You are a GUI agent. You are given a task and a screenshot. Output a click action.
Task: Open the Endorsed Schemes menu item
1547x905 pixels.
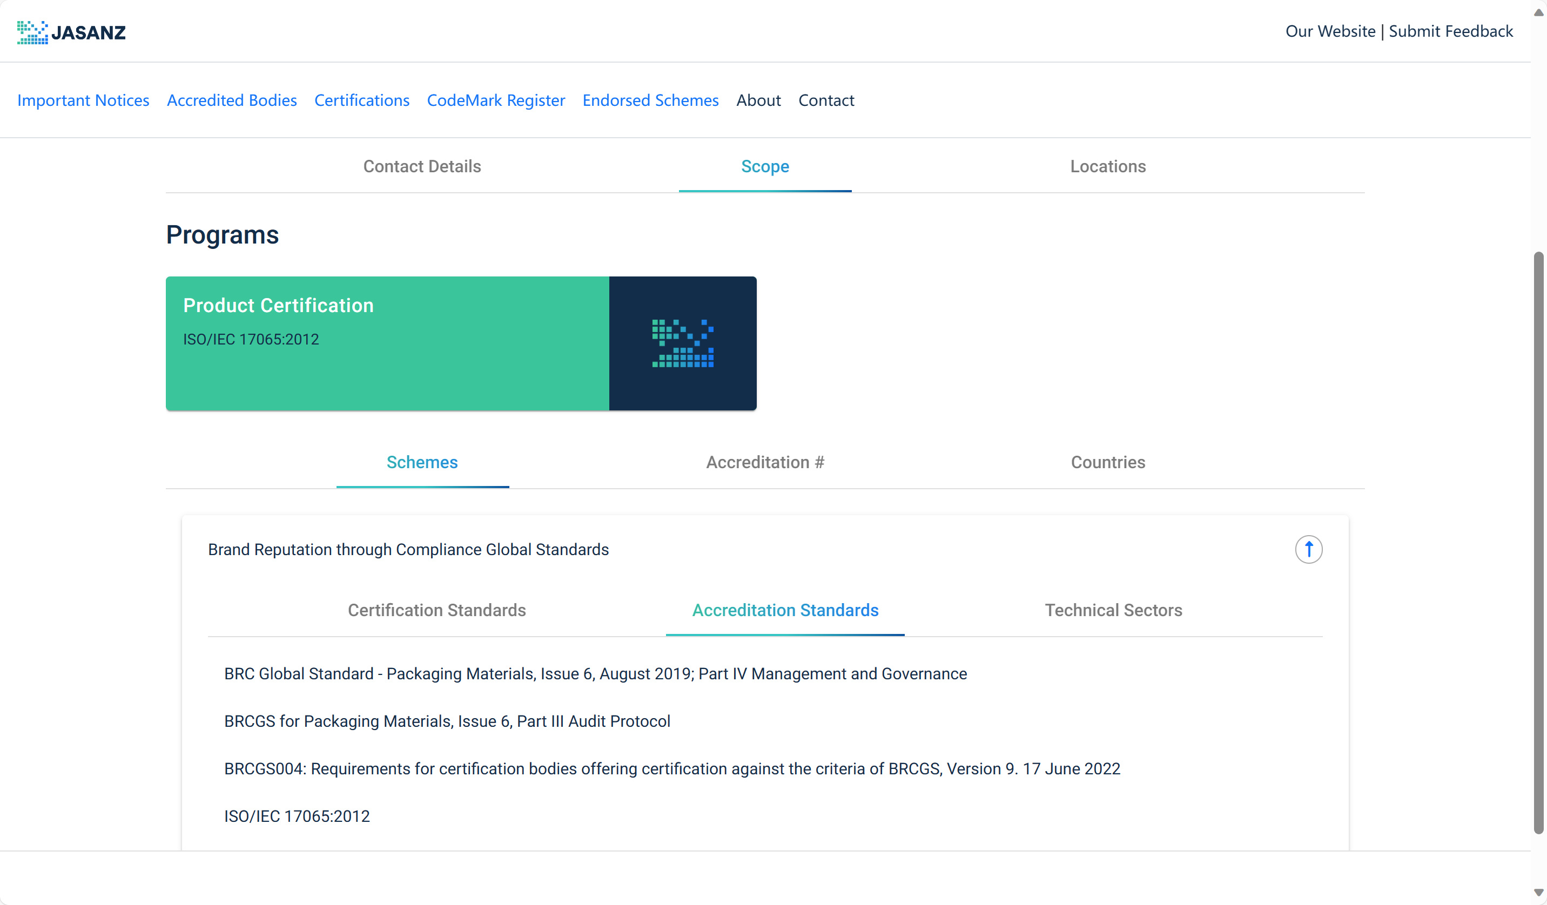651,99
